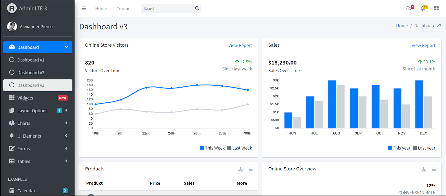Collapse the Dashboard menu chevron
446x196 pixels.
(66, 47)
